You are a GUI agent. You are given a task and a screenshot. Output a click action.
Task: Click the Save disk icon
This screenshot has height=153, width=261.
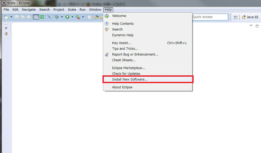[17, 17]
